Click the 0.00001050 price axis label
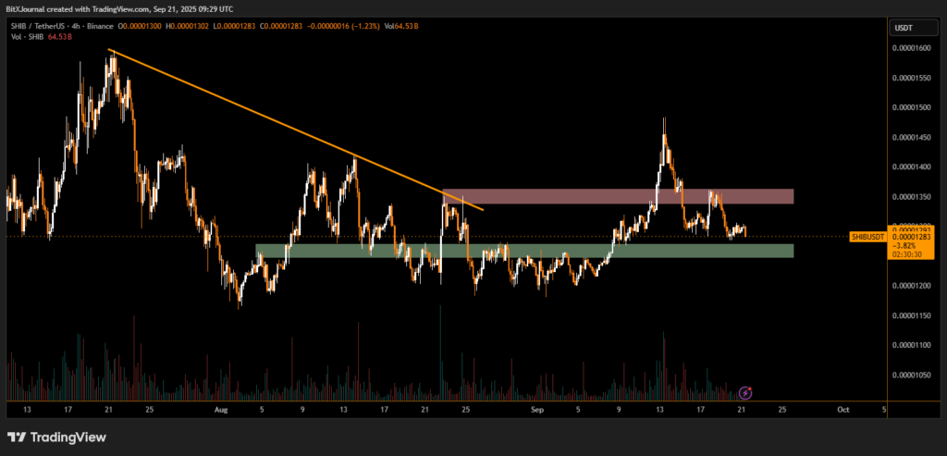 911,376
